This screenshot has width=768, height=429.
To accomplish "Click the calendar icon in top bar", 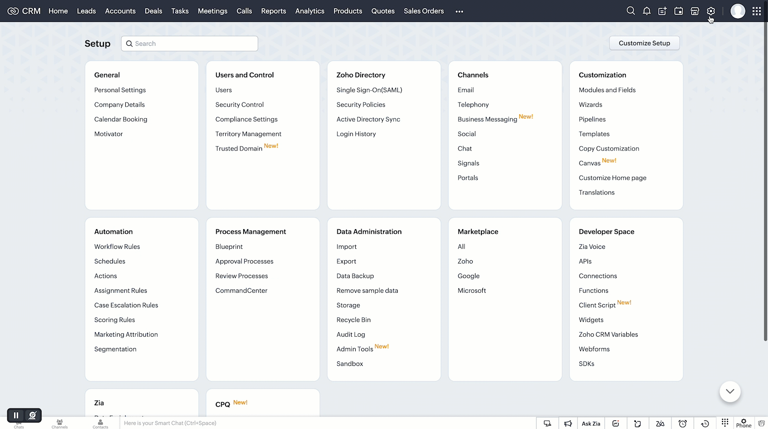I will pos(678,11).
